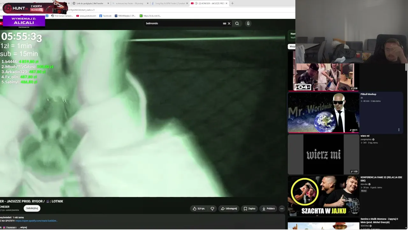Viewport: 408px width, 230px height.
Task: Click the donor entry Sabinyl
Action: pyautogui.click(x=19, y=82)
